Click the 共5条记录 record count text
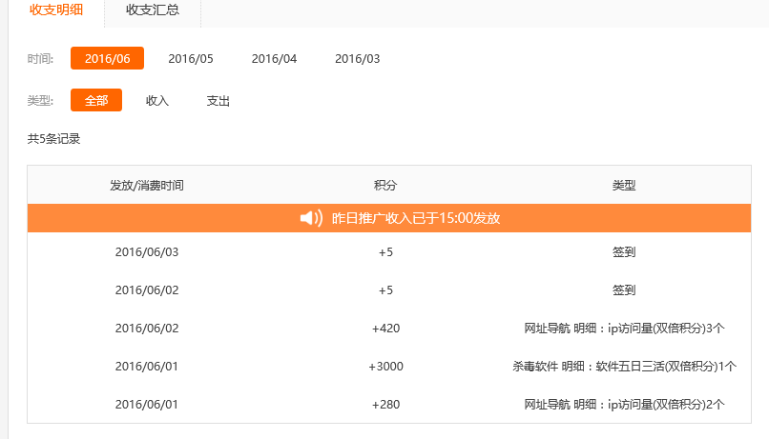This screenshot has width=769, height=439. (x=54, y=139)
